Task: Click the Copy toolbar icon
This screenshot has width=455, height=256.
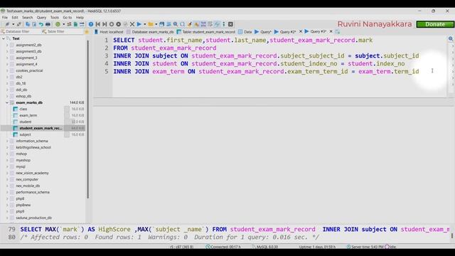Action: point(28,24)
